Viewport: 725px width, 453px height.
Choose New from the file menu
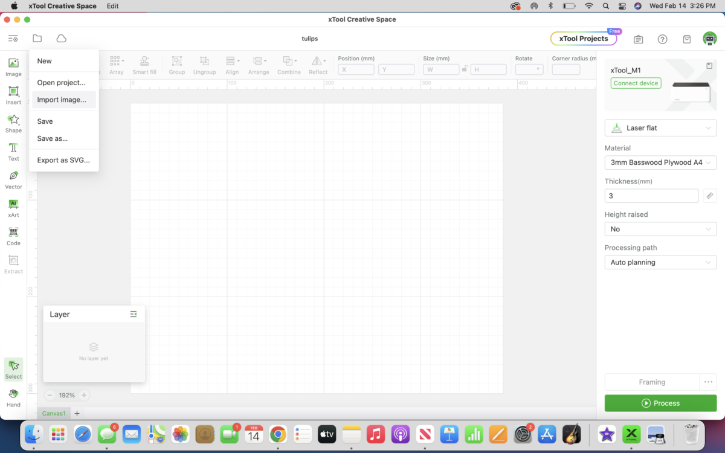64,61
